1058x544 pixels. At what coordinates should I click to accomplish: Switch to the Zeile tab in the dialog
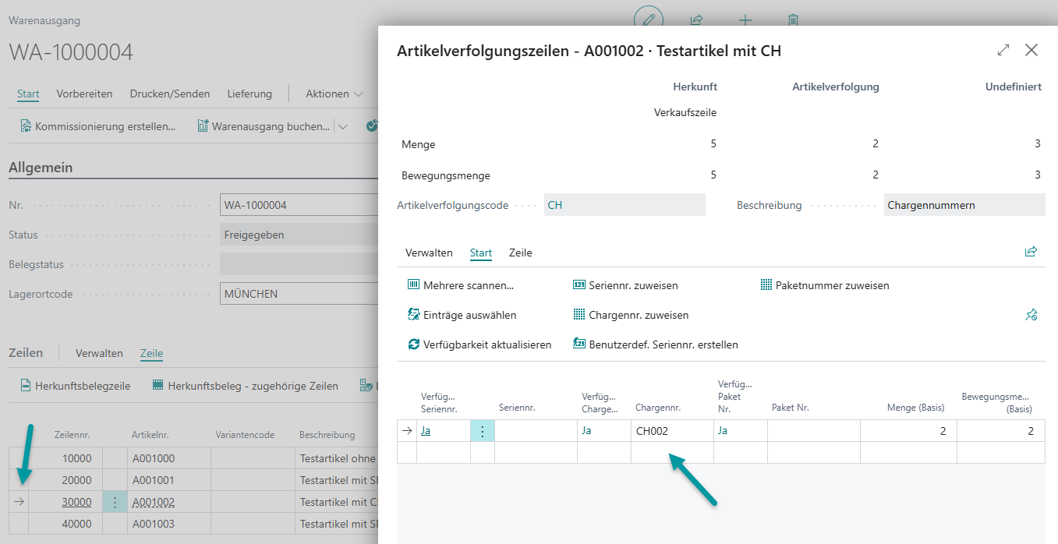click(x=520, y=253)
